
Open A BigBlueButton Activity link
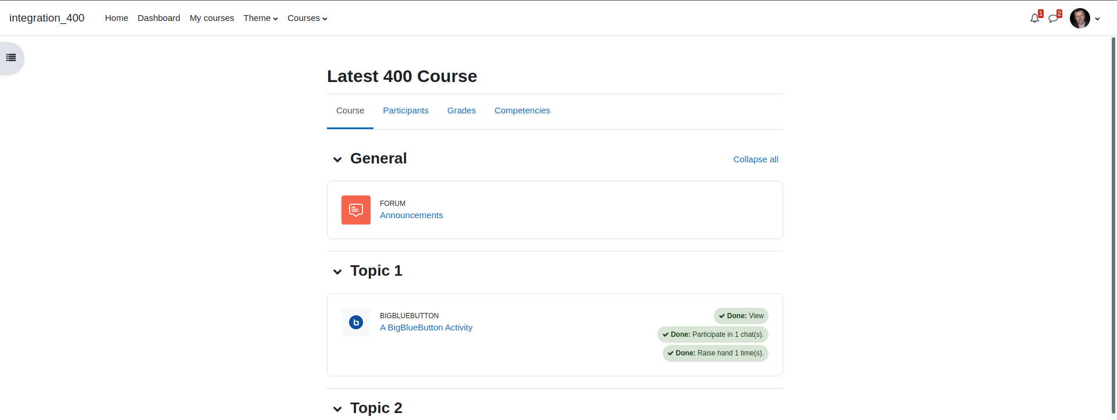(x=426, y=328)
